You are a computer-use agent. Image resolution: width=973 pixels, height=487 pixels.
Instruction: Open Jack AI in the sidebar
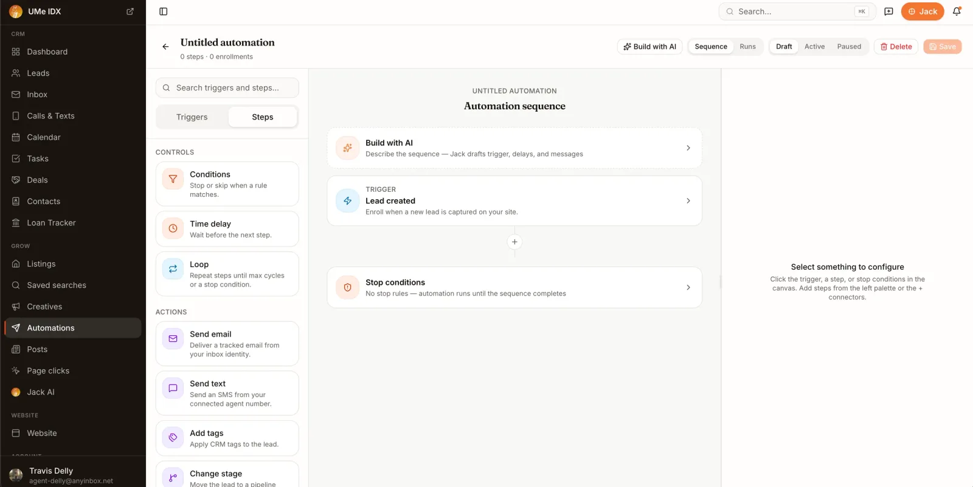click(73, 392)
